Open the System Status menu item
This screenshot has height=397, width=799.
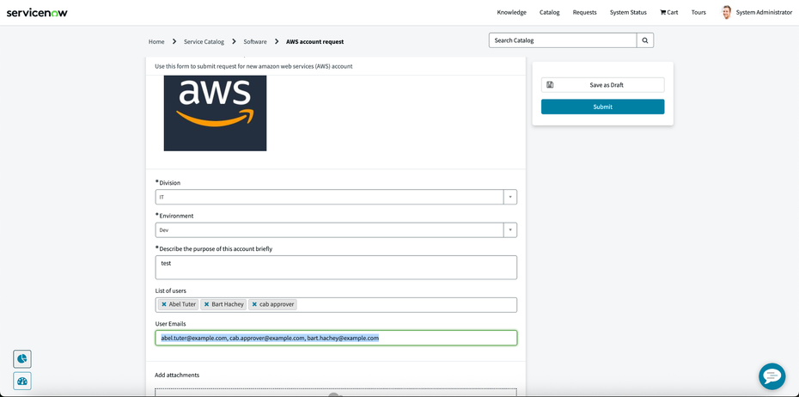pos(628,13)
